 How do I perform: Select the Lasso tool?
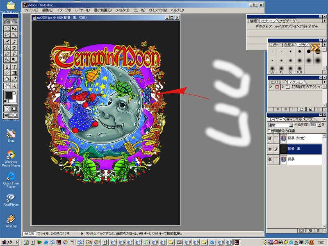pyautogui.click(x=7, y=35)
